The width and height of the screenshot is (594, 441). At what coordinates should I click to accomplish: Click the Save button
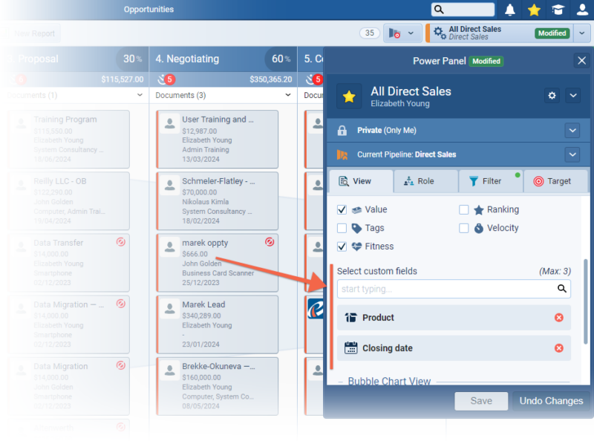pos(481,401)
